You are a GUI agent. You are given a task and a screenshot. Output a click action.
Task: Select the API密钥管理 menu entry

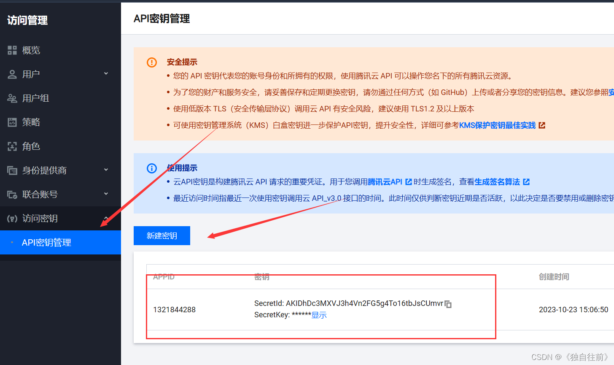(46, 242)
